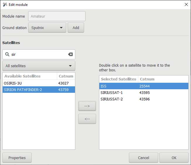Remove satellite with left arrow button
The width and height of the screenshot is (191, 165).
[87, 119]
